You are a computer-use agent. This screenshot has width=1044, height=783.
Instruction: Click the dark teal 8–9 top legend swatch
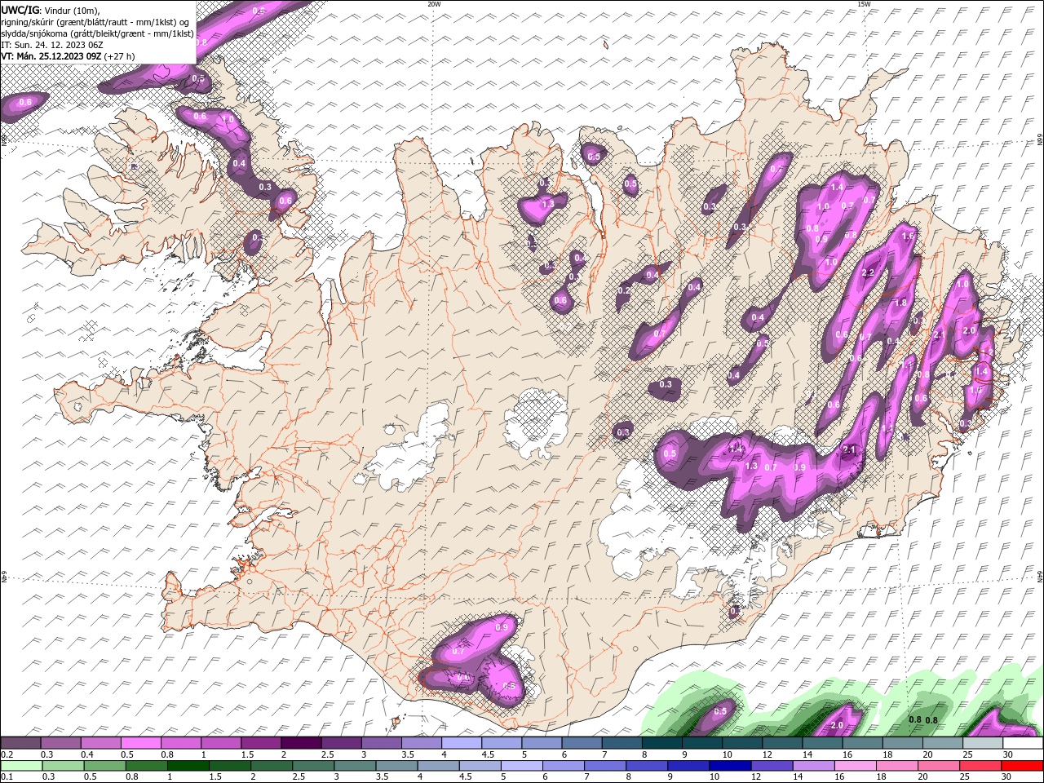(661, 743)
